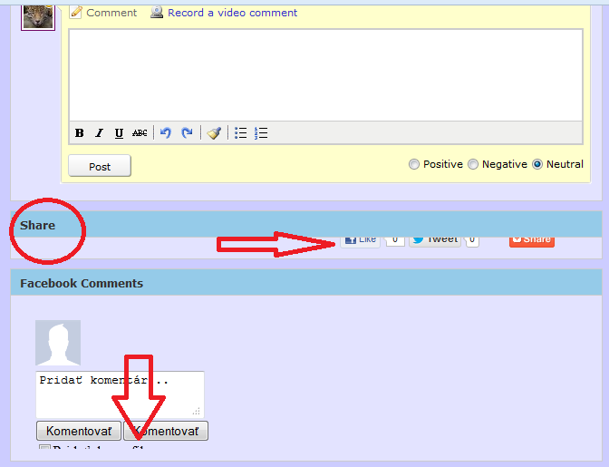Open Record a video comment link
The width and height of the screenshot is (609, 467).
(x=232, y=13)
